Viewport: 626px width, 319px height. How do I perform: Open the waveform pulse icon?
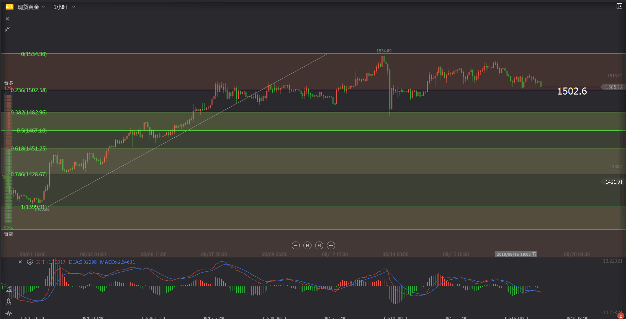click(9, 313)
